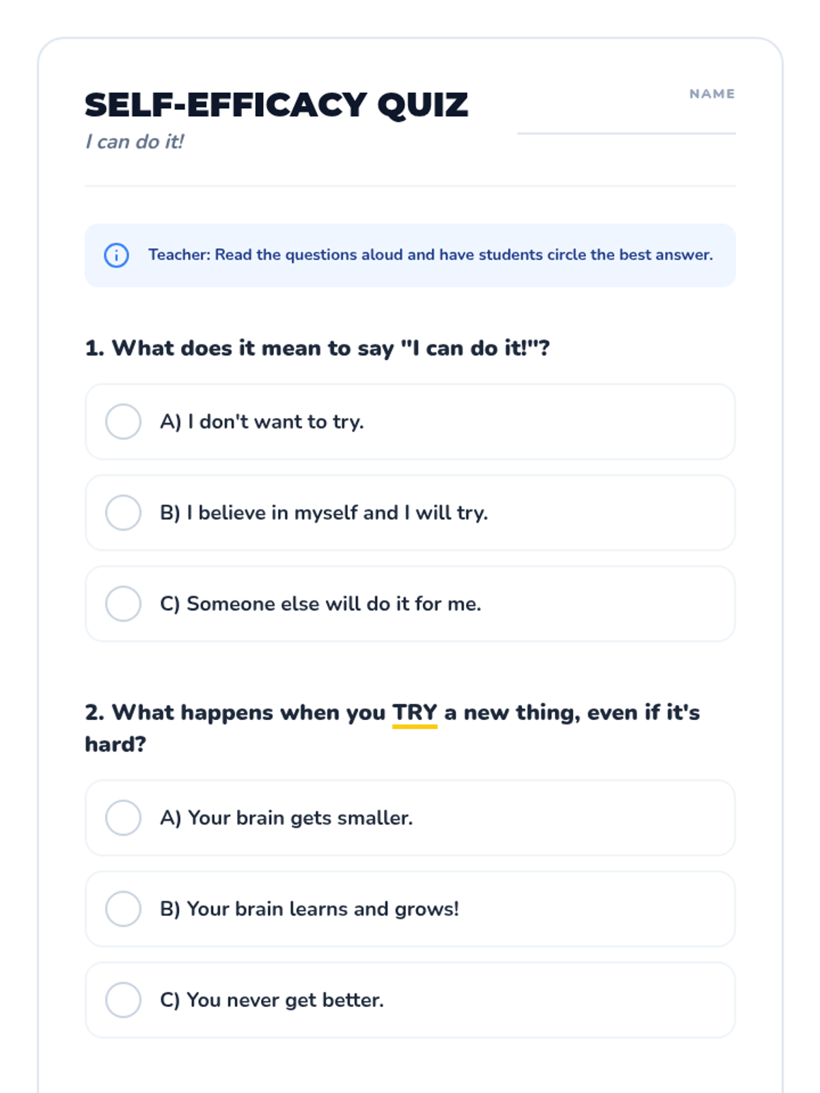The width and height of the screenshot is (820, 1093).
Task: Pick radio circle for "Your brain learns and grows!"
Action: [x=123, y=909]
